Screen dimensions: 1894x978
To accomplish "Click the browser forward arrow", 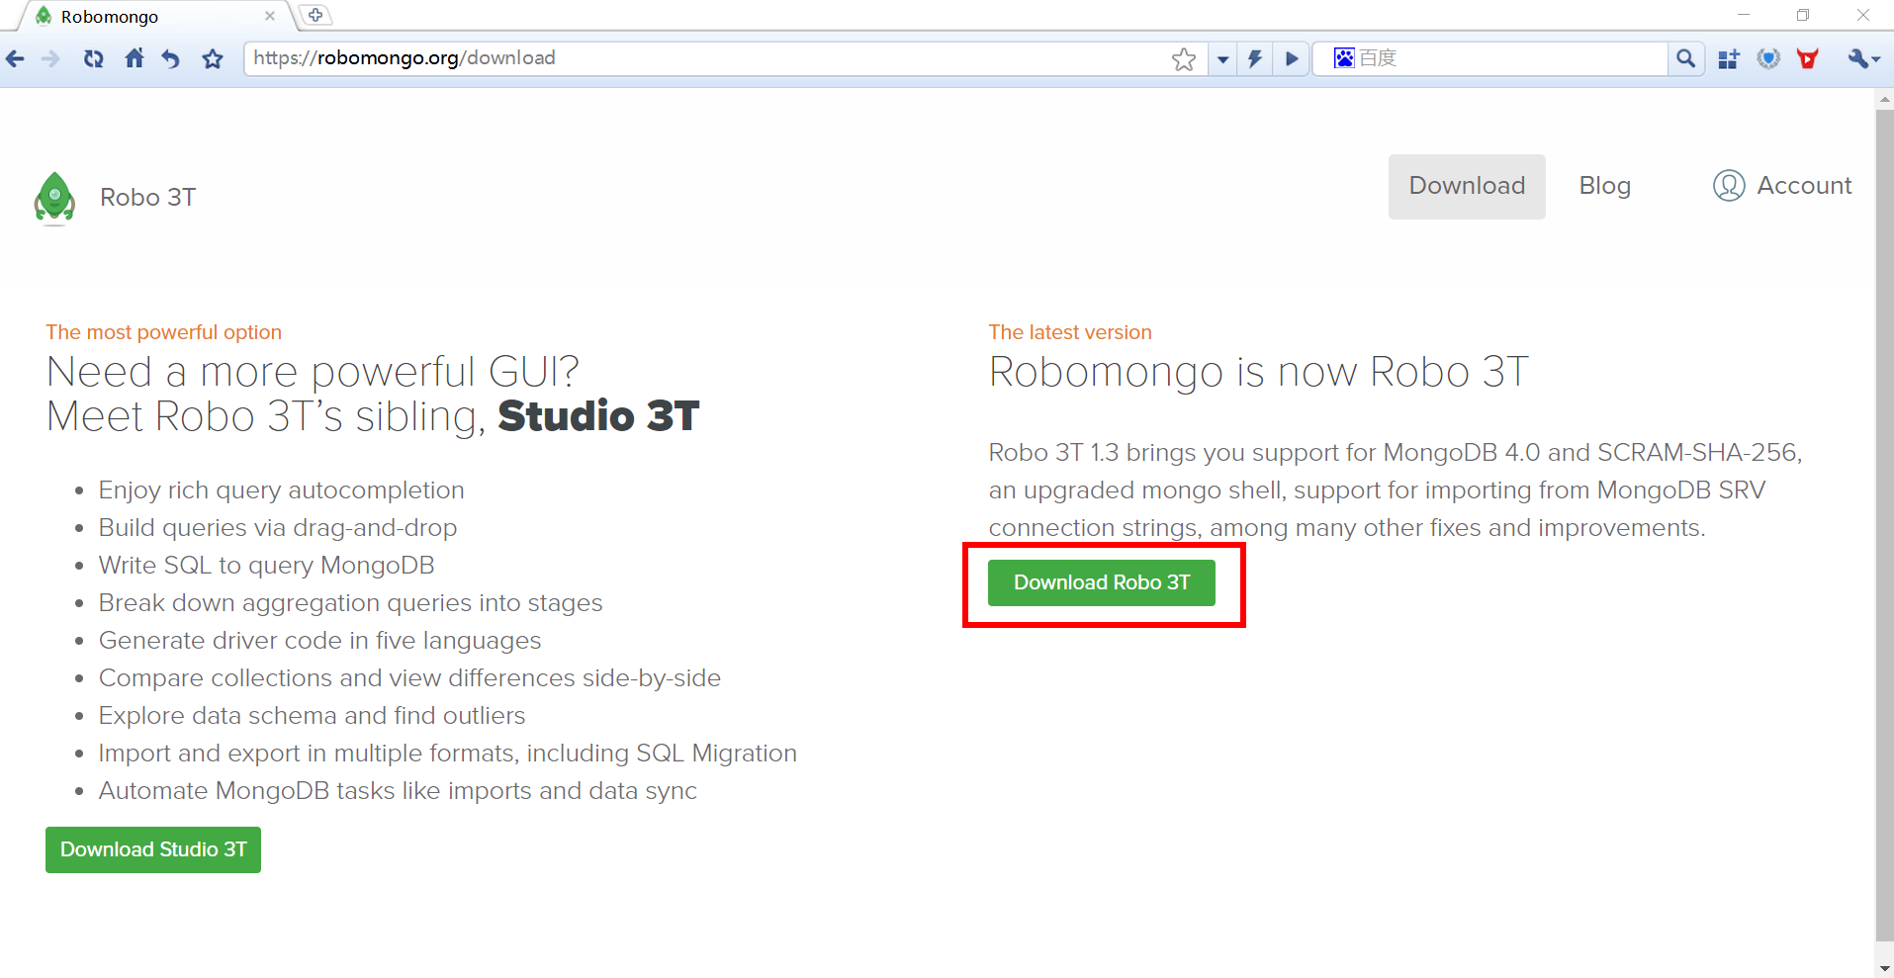I will pyautogui.click(x=50, y=59).
